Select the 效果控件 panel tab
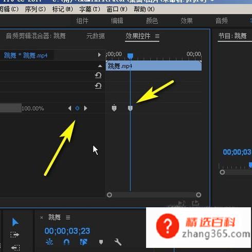 tap(138, 36)
